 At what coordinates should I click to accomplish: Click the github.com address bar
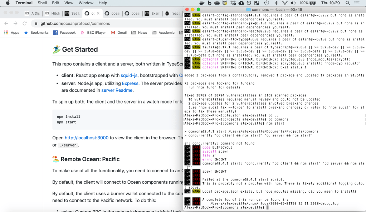pyautogui.click(x=107, y=24)
